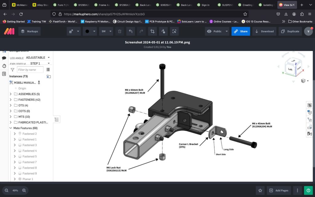Click the blue Share button
Image resolution: width=315 pixels, height=197 pixels.
[x=241, y=31]
